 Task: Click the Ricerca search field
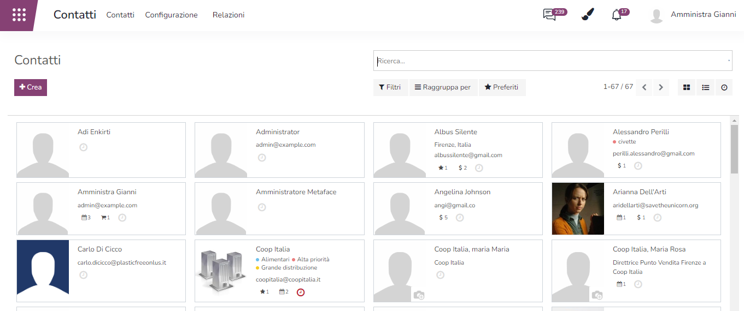pos(551,61)
